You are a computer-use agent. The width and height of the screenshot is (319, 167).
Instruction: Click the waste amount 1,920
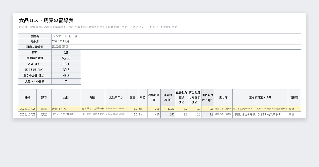168,109
